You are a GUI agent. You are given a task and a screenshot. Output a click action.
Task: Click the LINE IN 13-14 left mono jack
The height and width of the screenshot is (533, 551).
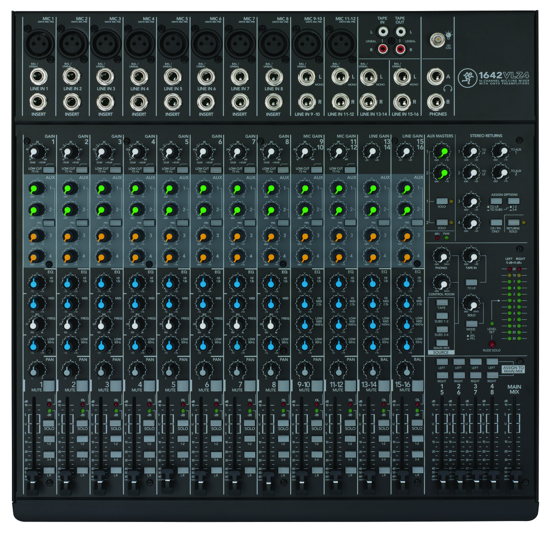(369, 77)
